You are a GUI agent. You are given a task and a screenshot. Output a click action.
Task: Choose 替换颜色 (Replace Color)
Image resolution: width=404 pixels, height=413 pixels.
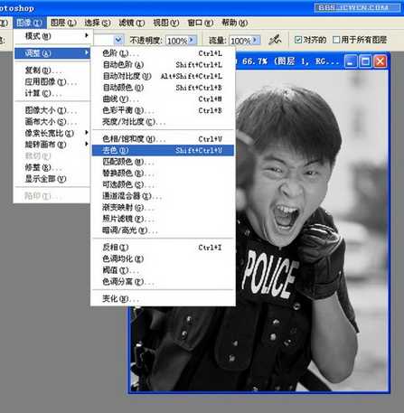(x=163, y=174)
